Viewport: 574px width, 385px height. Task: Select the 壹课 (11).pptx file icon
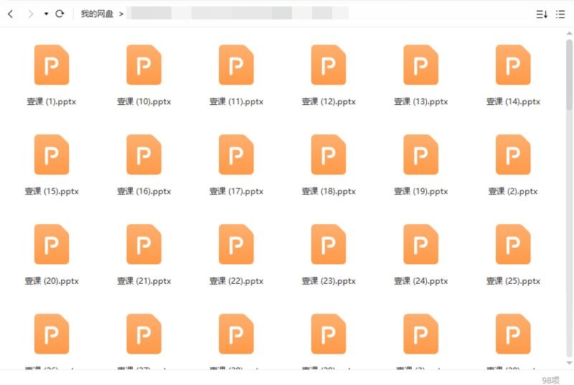coord(236,65)
